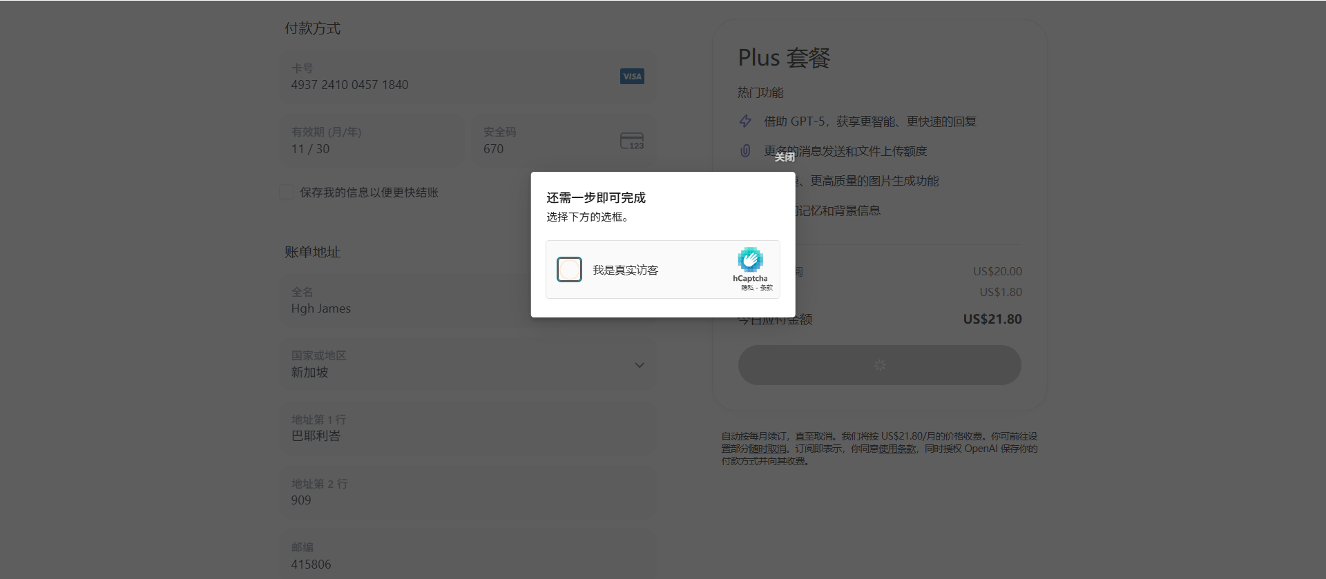Toggle 保存我的信息以便更快结账 checkbox

287,193
